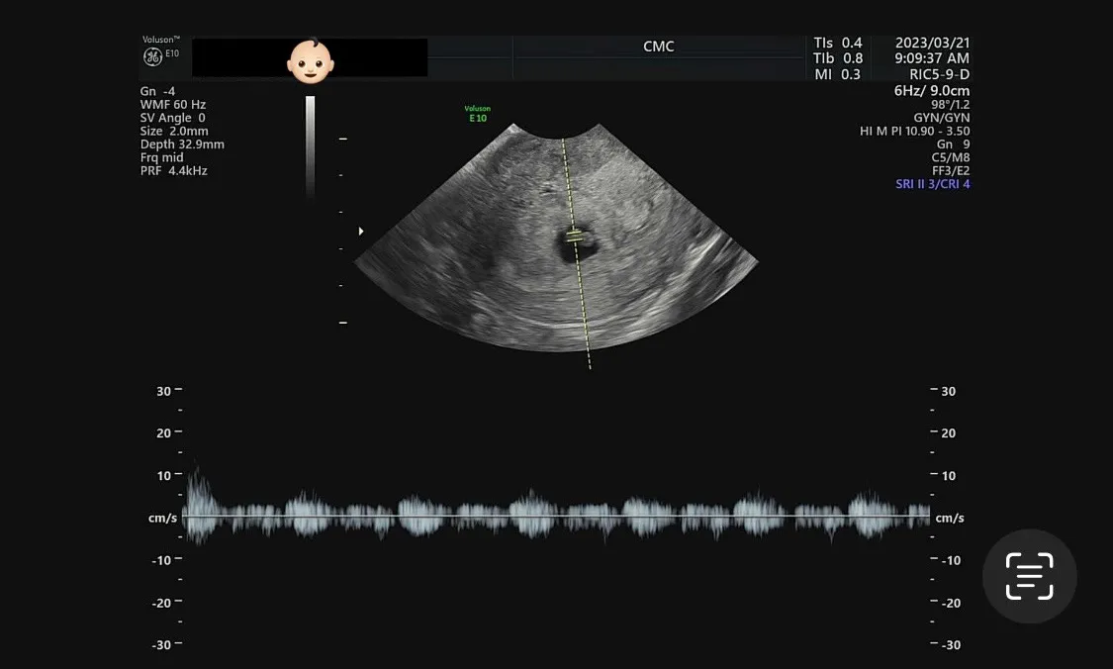
Task: Select the Doppler sample volume gate
Action: (x=575, y=236)
